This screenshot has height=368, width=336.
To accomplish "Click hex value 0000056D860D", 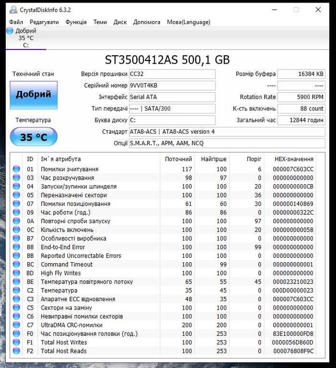I will click(293, 342).
